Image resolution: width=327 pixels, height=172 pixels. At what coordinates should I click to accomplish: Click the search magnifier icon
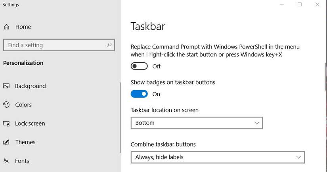109,45
